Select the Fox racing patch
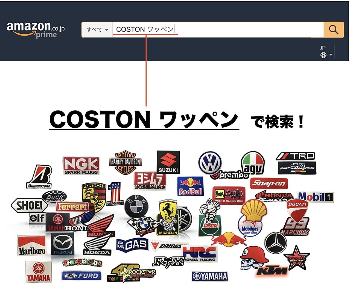Viewport: 350px width, 284px height. tap(168, 262)
